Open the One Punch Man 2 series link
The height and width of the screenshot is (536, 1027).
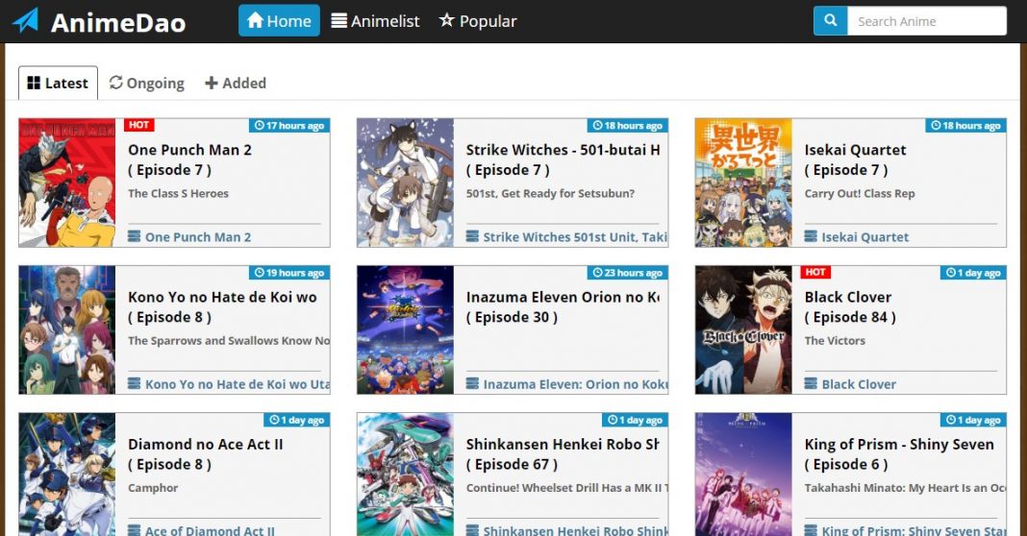(x=198, y=237)
